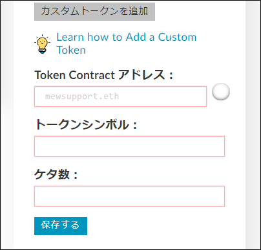The height and width of the screenshot is (250, 261).
Task: Focus the Token Contract address field
Action: point(120,97)
